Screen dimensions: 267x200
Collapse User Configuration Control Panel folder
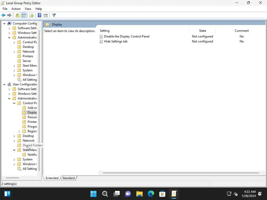pyautogui.click(x=14, y=103)
